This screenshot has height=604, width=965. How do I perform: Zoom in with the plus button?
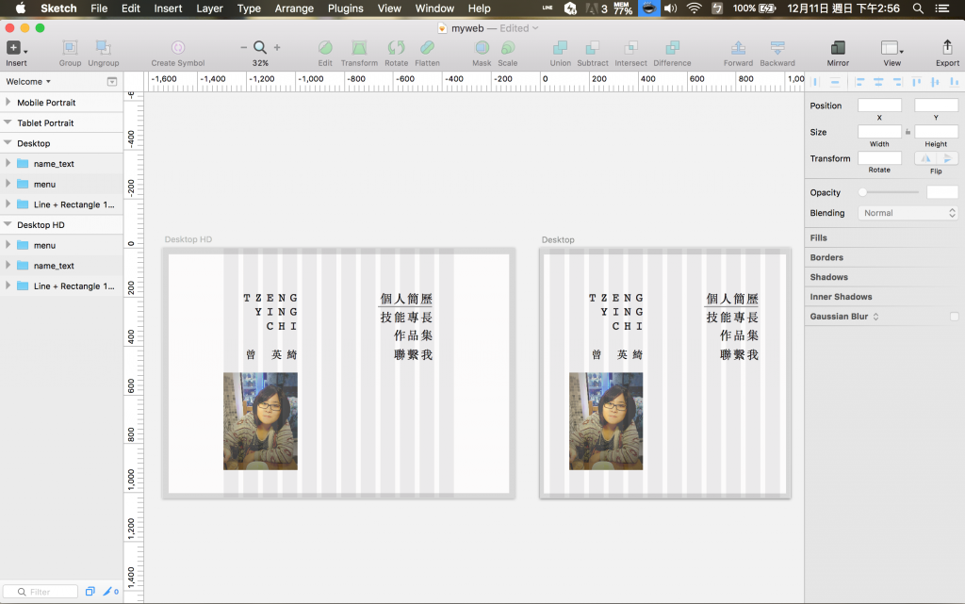coord(277,47)
